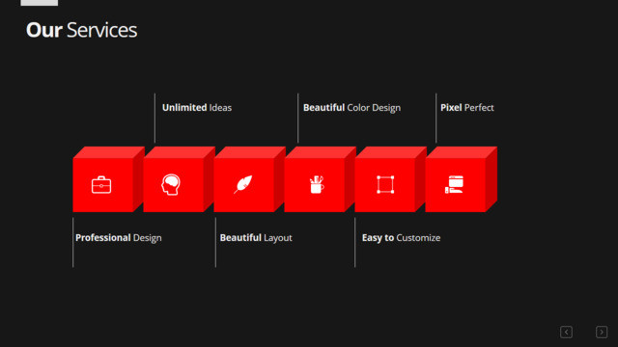Select the pencil cup icon
This screenshot has width=618, height=347.
(317, 184)
